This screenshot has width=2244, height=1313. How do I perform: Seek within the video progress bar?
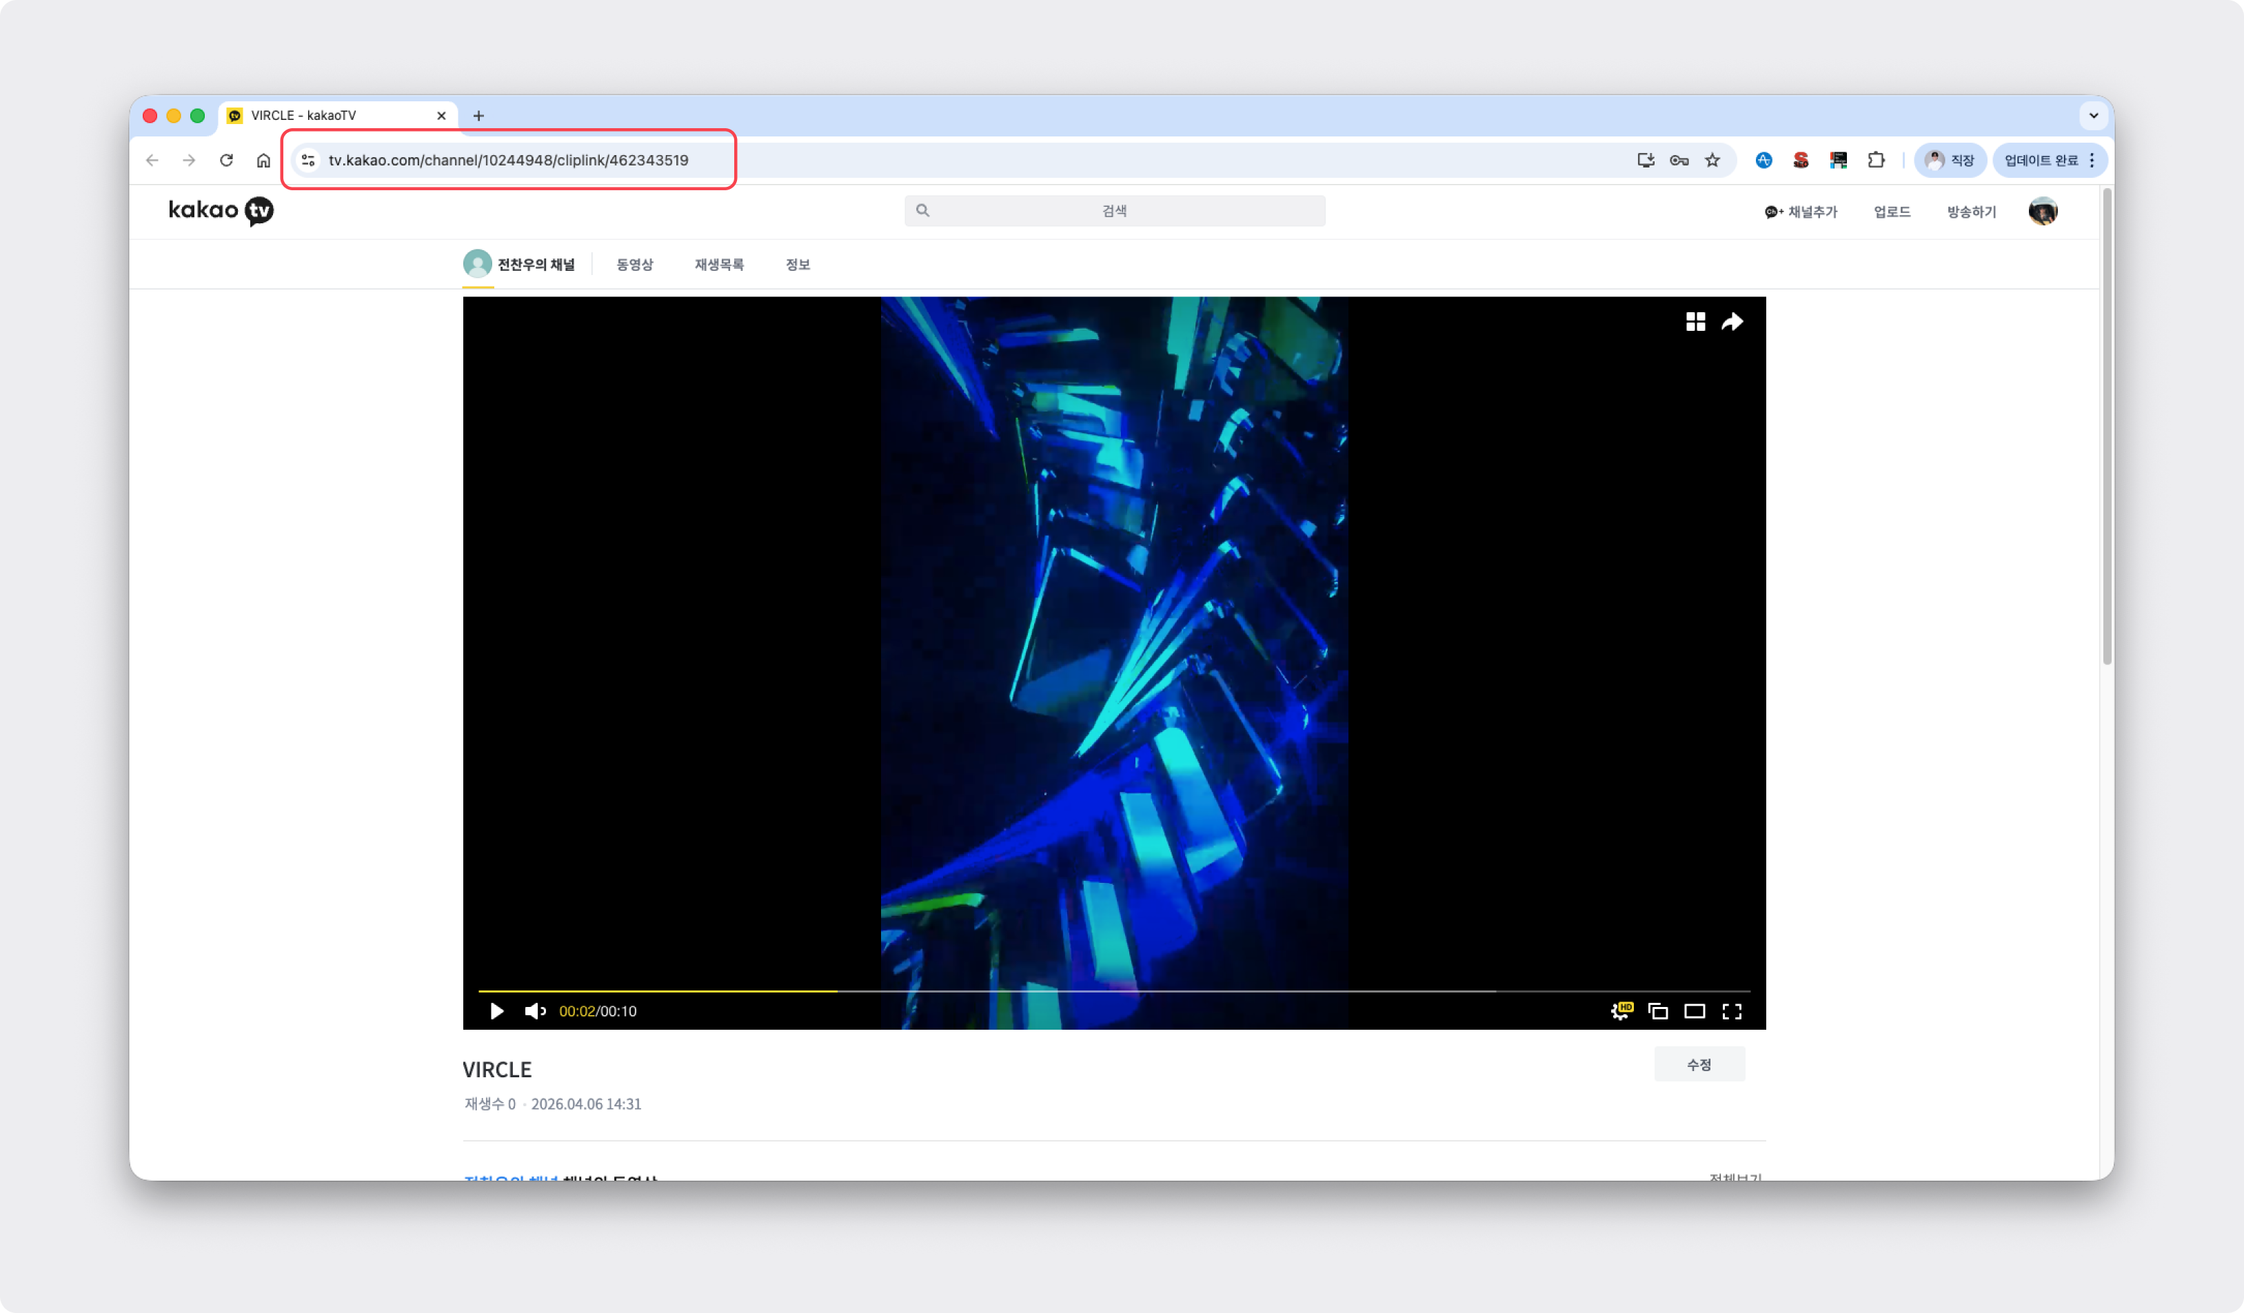pyautogui.click(x=1113, y=990)
